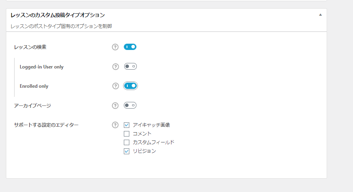Click the help icon beside Enrolled only
Viewport: 353px width, 192px height.
coord(116,86)
